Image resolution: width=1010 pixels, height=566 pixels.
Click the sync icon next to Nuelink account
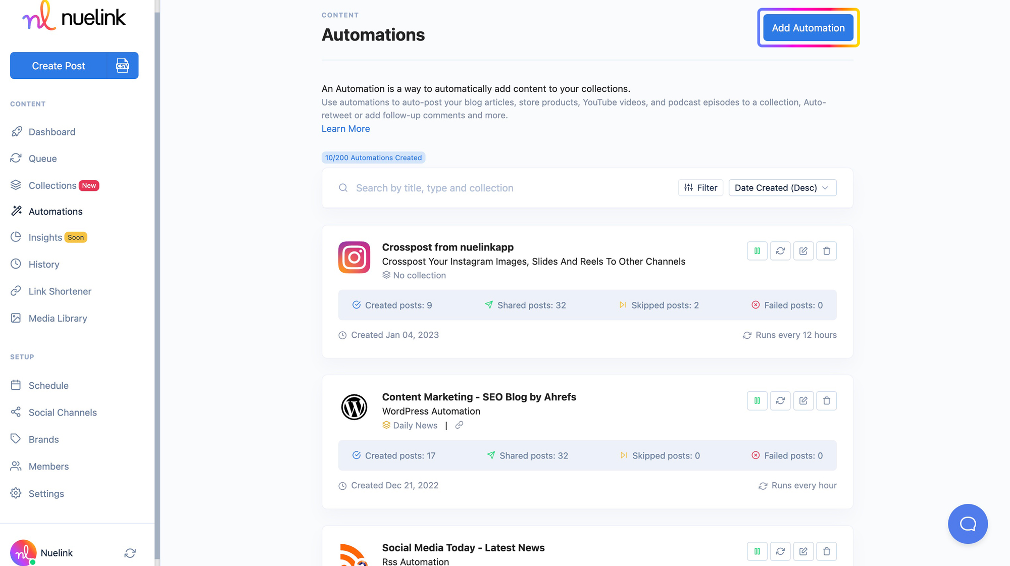130,553
